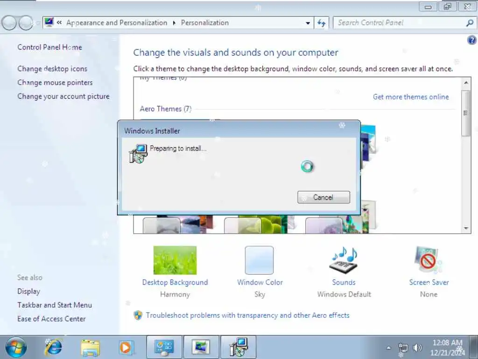Click the Back navigation button

coord(9,23)
